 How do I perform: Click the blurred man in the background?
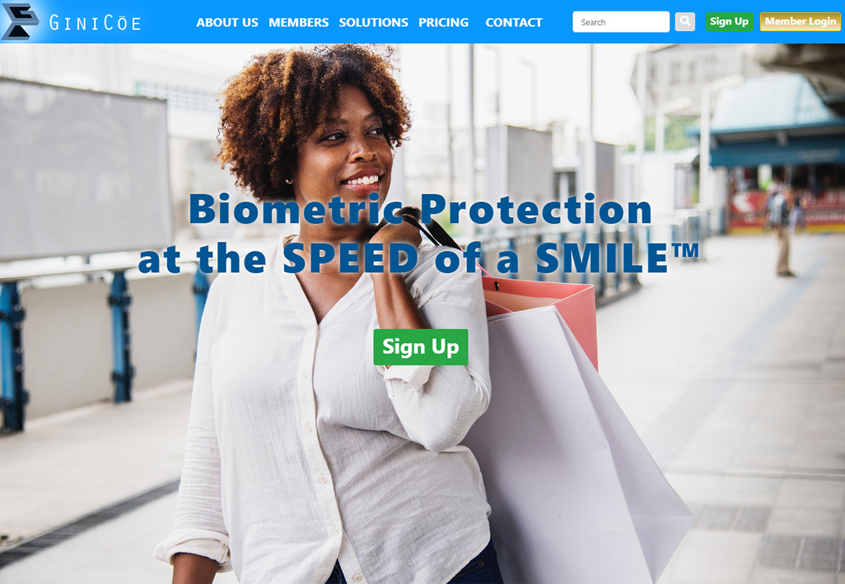(x=782, y=230)
